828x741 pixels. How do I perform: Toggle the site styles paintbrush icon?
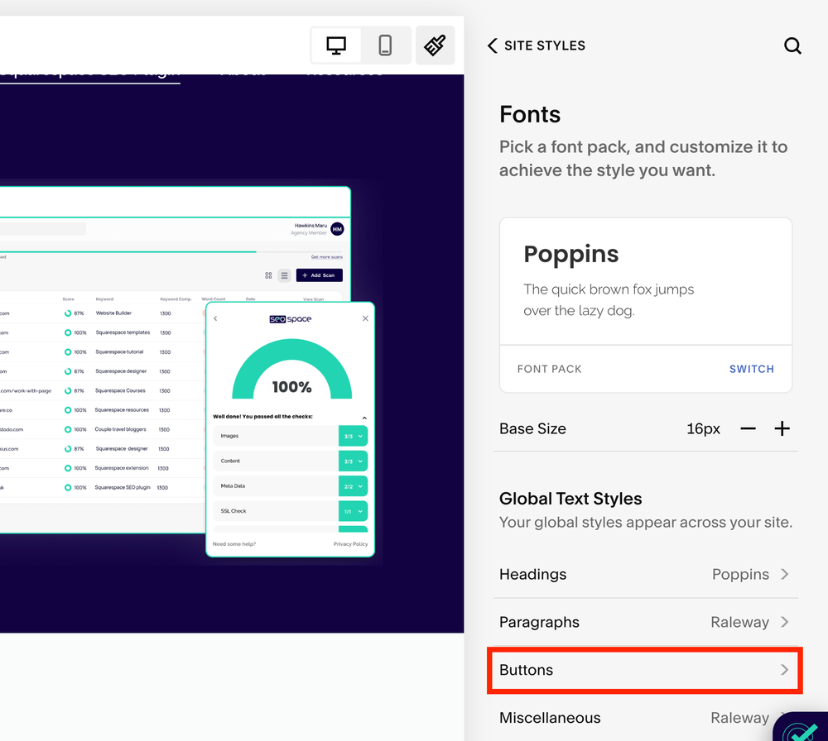point(435,45)
